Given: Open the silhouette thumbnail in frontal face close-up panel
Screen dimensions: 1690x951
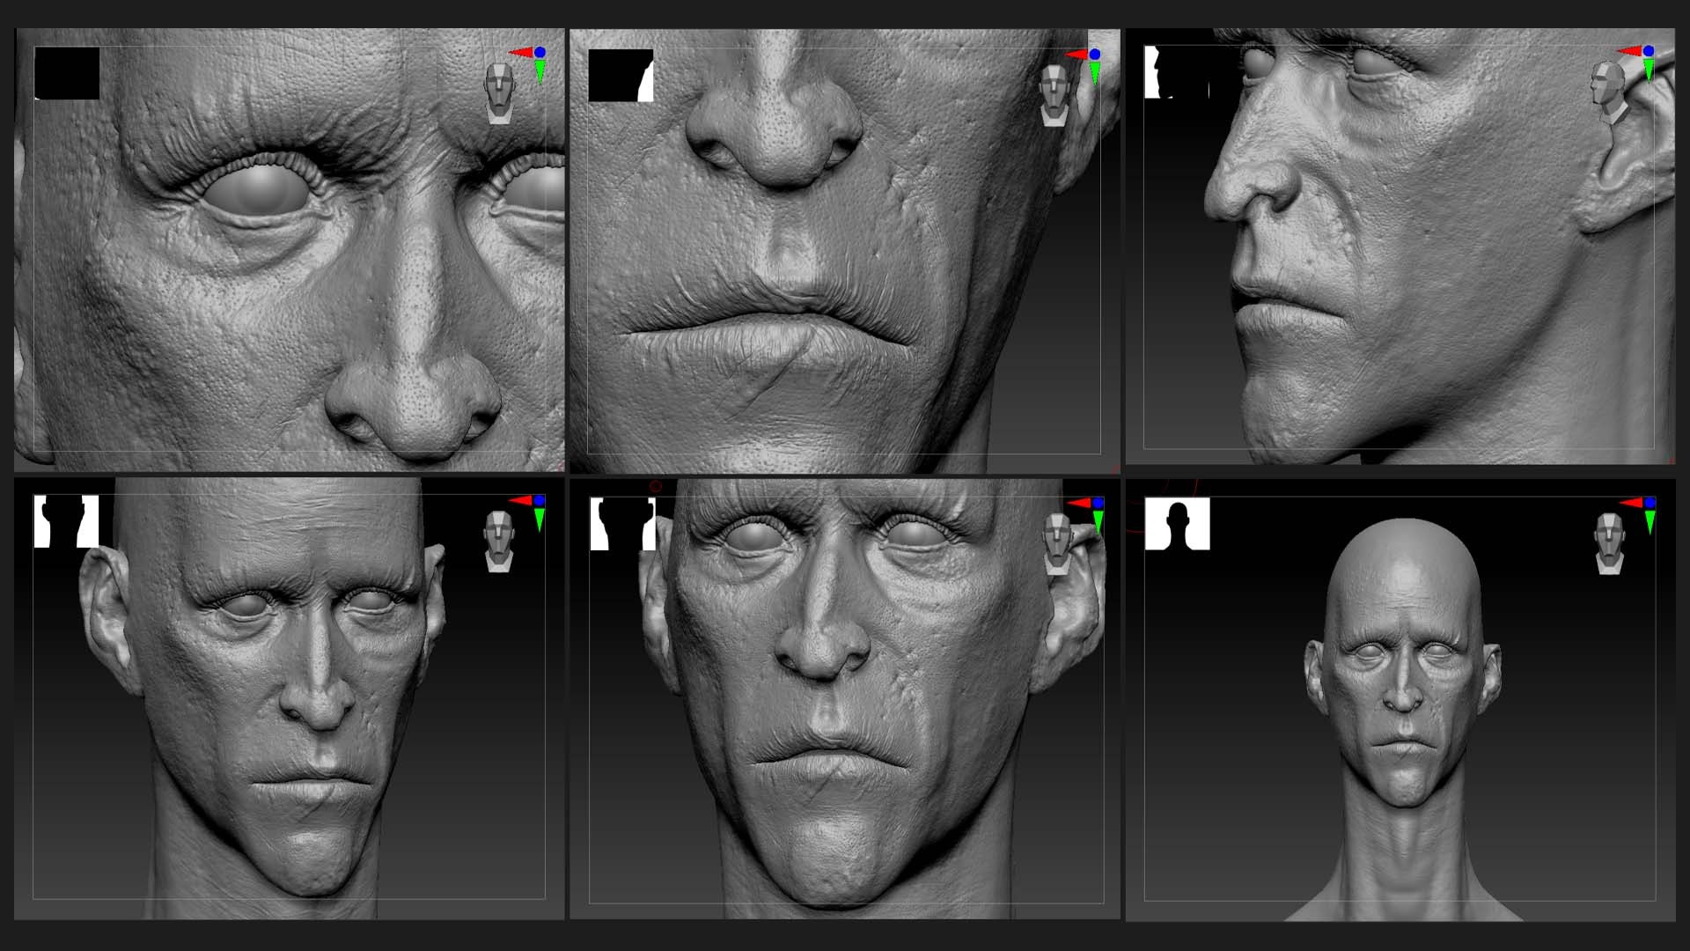Looking at the screenshot, I should tap(622, 524).
